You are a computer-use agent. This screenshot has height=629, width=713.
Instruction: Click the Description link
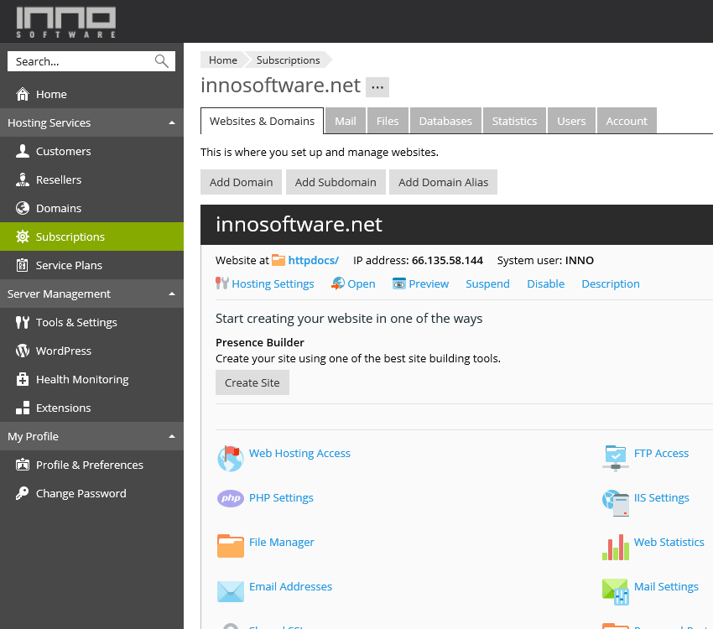point(611,283)
